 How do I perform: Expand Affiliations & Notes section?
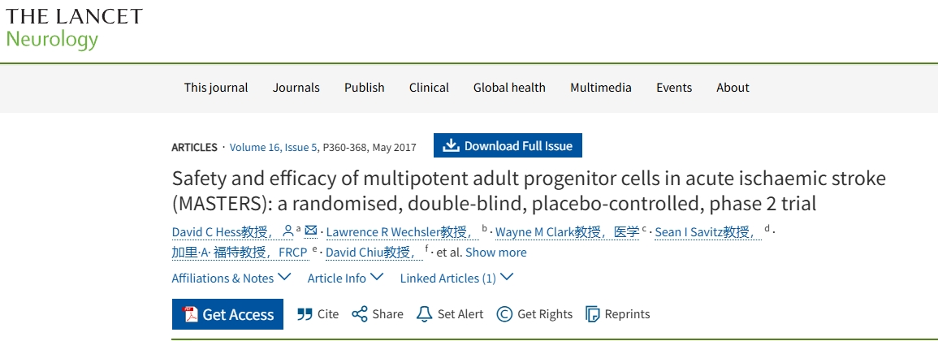231,278
